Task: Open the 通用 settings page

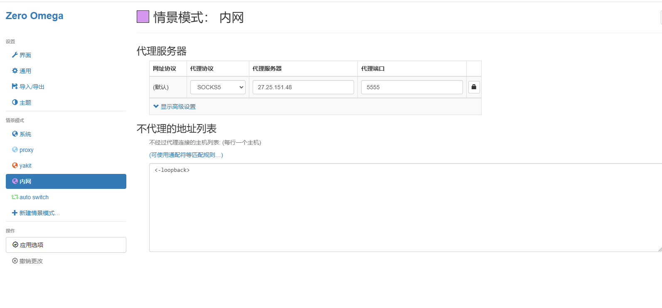Action: (66, 71)
